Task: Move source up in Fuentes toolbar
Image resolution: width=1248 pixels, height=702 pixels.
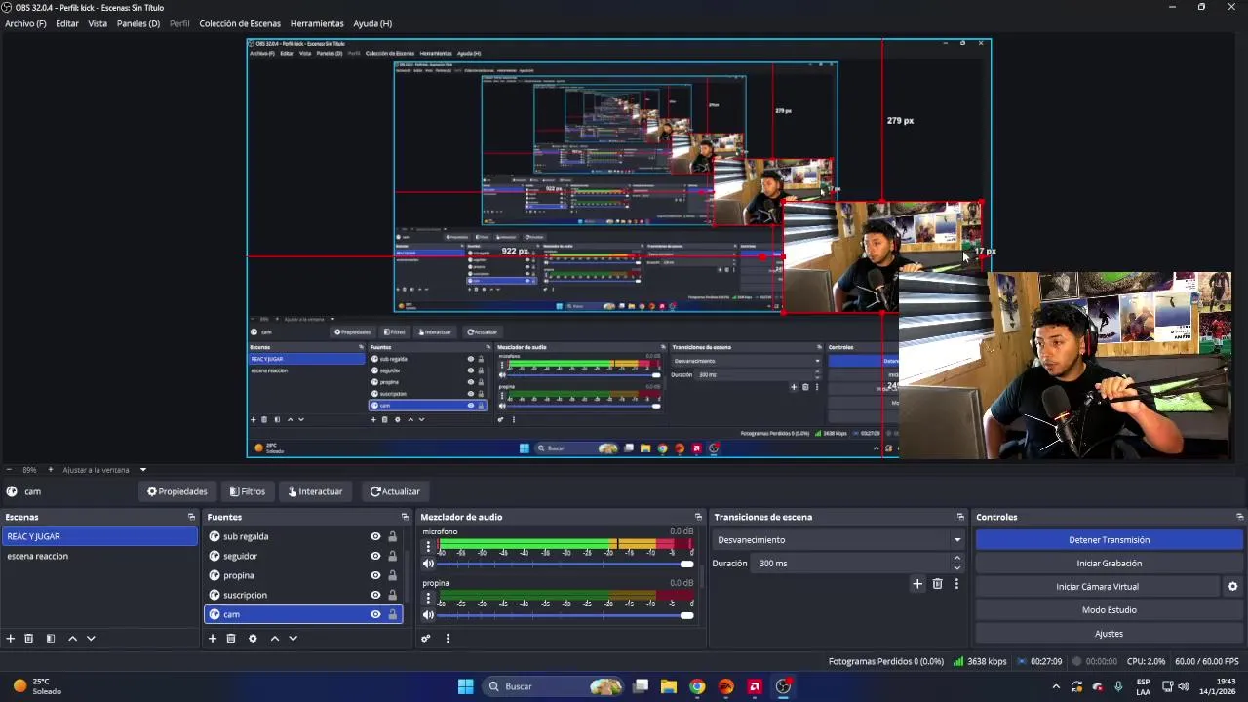Action: 275,639
